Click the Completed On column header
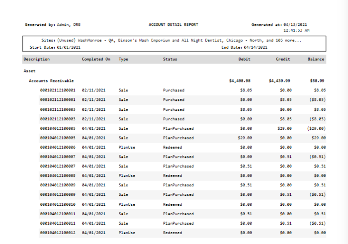Screen dimensions: 348x244 [x=96, y=59]
